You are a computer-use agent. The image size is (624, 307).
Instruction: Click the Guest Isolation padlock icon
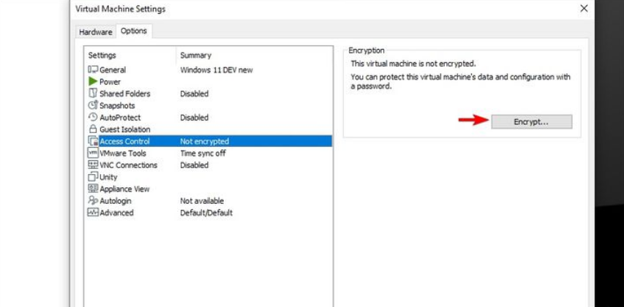pyautogui.click(x=93, y=129)
